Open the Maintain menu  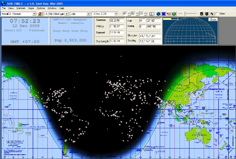(21, 8)
